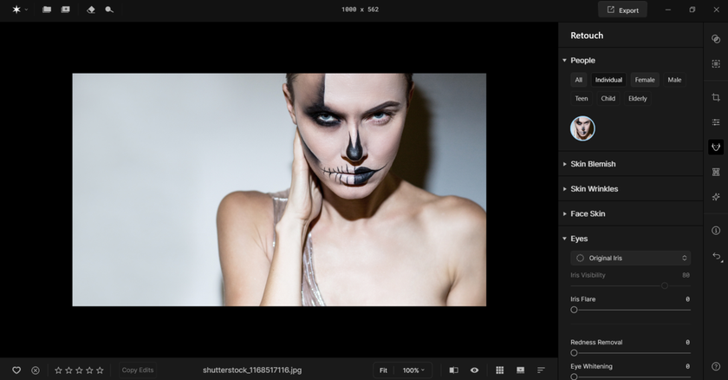
Task: Click the info icon in right sidebar
Action: pyautogui.click(x=716, y=231)
